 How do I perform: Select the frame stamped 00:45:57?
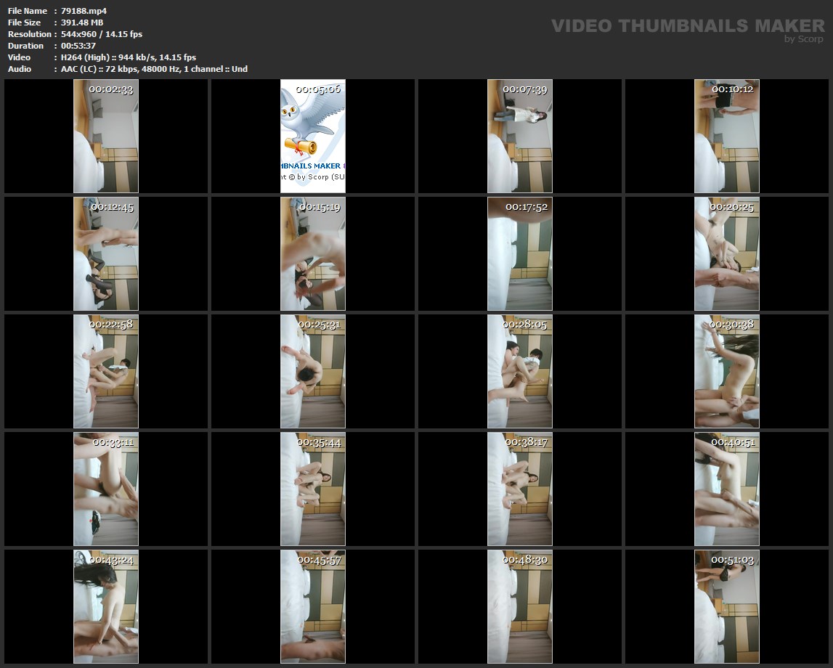[x=313, y=606]
